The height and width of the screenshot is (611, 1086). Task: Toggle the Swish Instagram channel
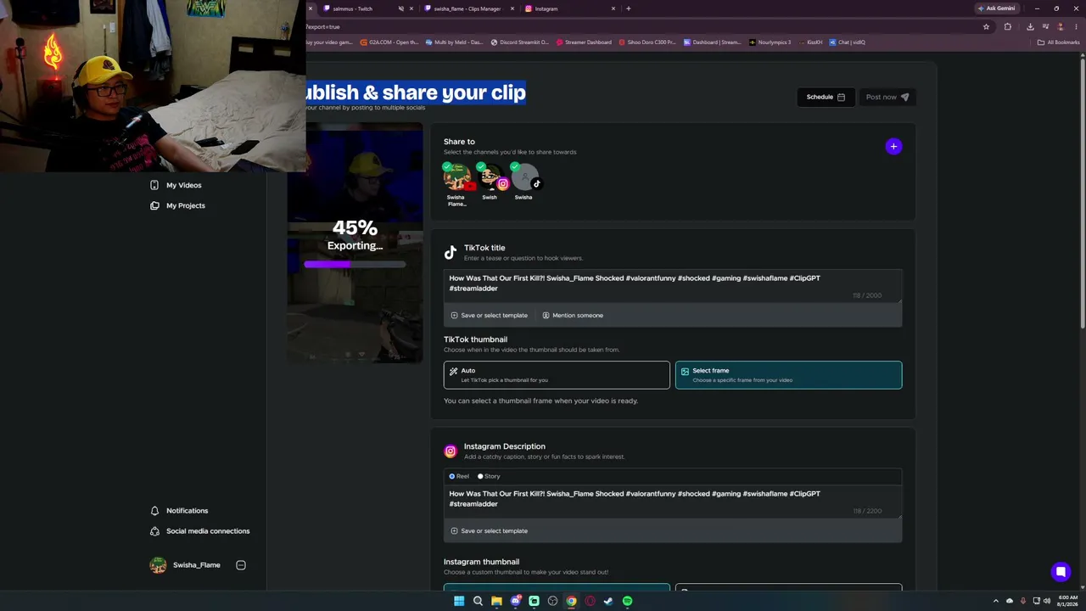[x=490, y=178]
